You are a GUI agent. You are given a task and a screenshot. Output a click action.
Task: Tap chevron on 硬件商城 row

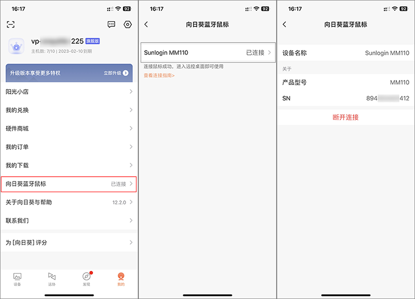point(131,128)
